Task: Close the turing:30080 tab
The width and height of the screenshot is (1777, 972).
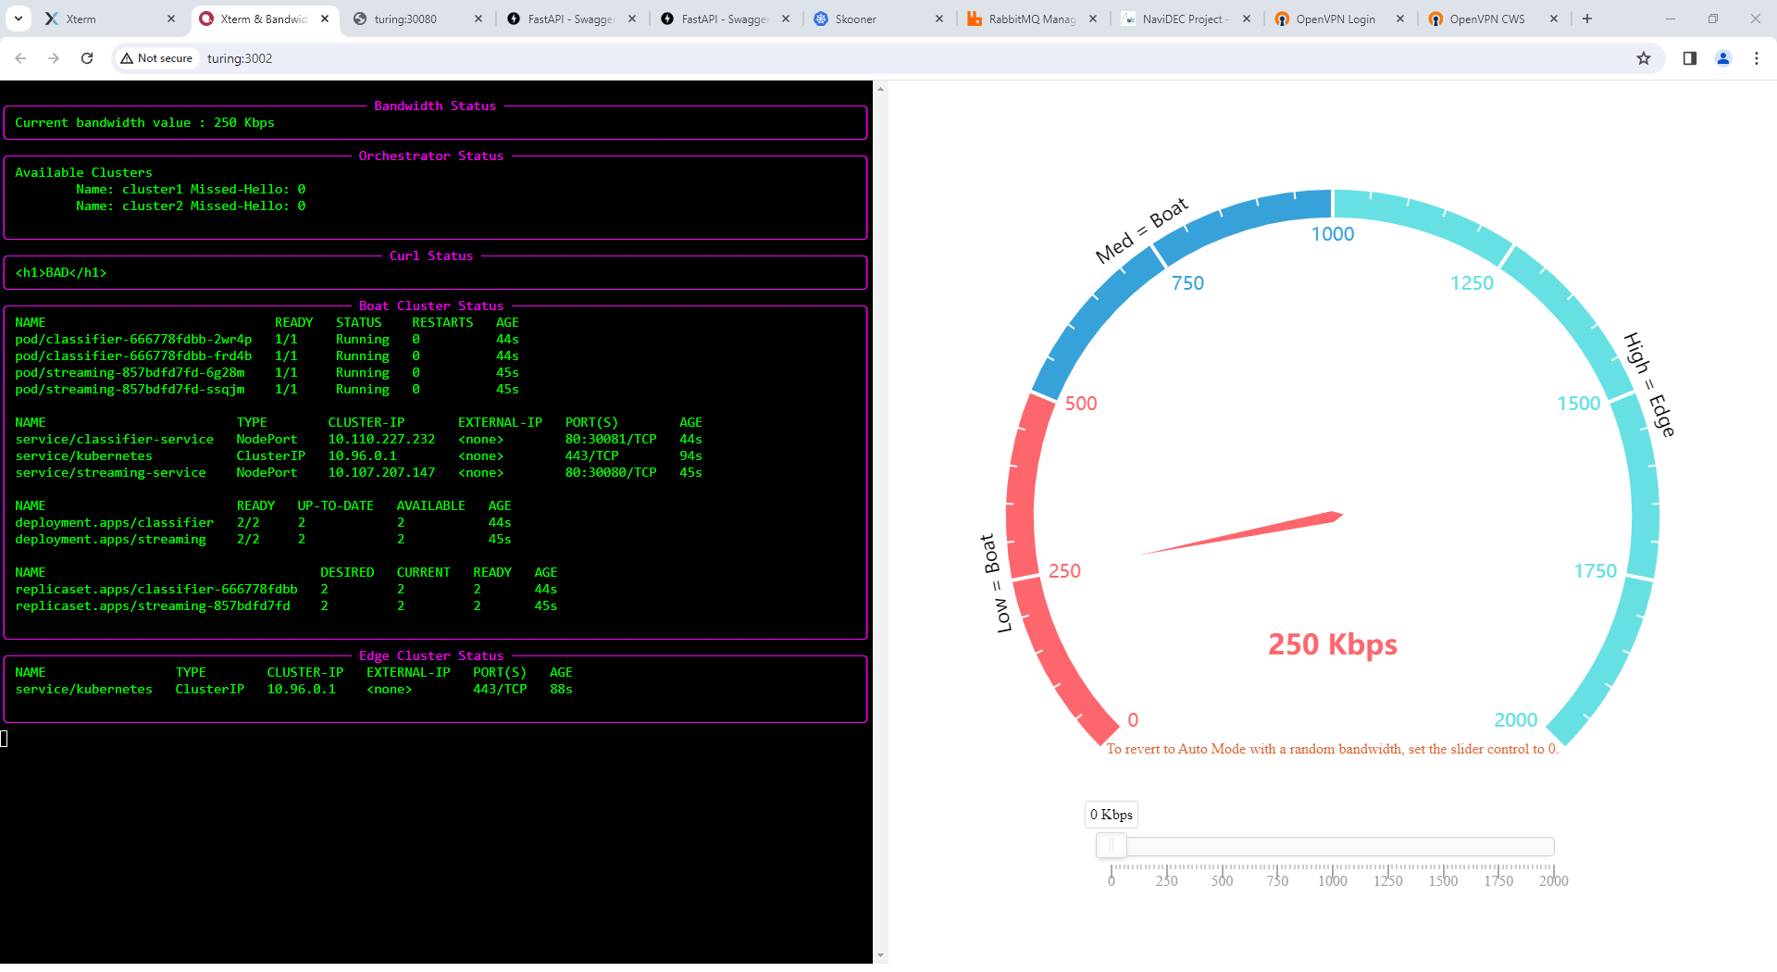Action: point(478,19)
